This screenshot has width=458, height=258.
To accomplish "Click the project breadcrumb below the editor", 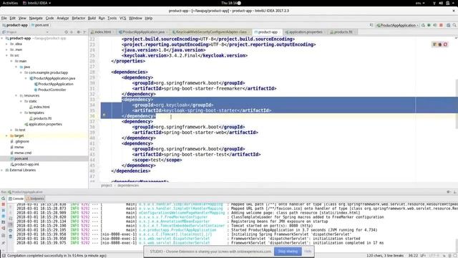I will click(107, 186).
